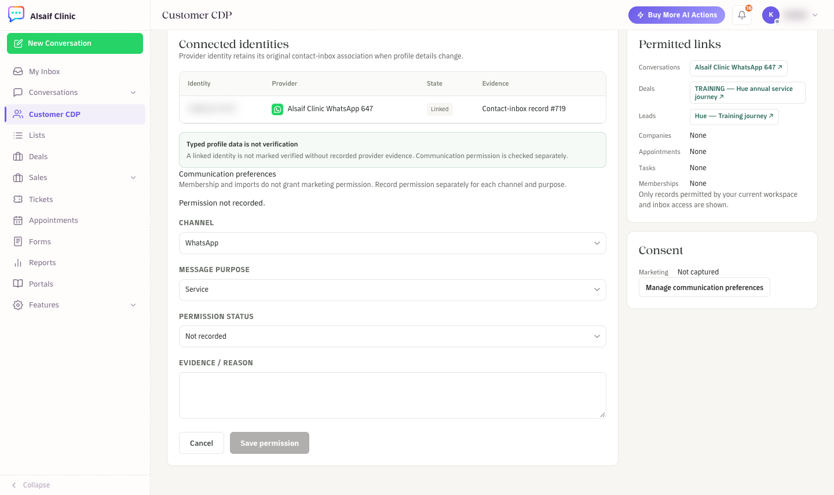Open the Hue Training journey lead link

[x=734, y=116]
